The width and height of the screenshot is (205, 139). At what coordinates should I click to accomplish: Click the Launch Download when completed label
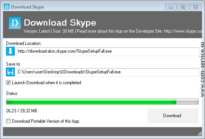(x=46, y=83)
